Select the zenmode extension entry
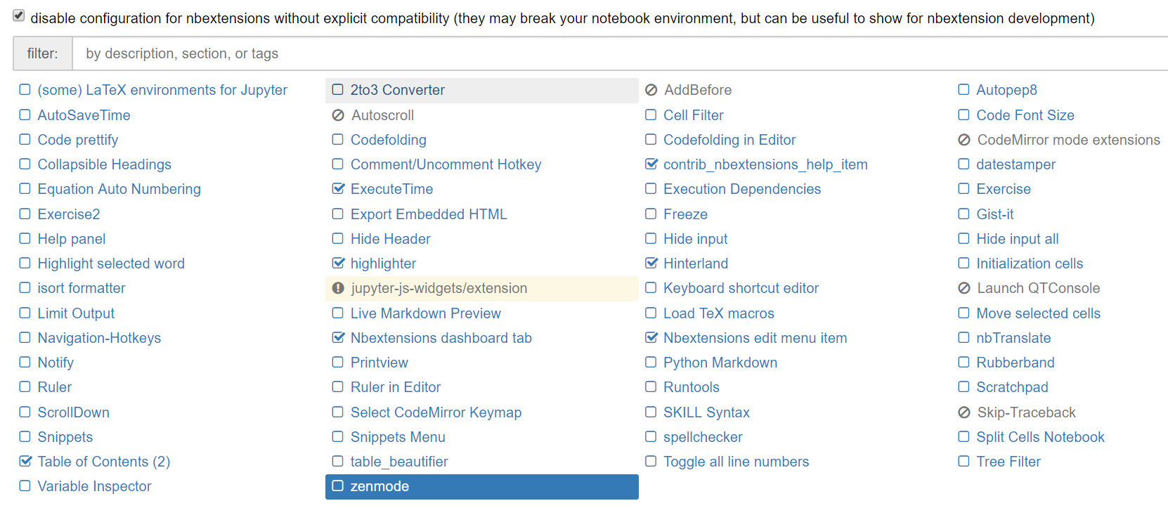 point(482,487)
